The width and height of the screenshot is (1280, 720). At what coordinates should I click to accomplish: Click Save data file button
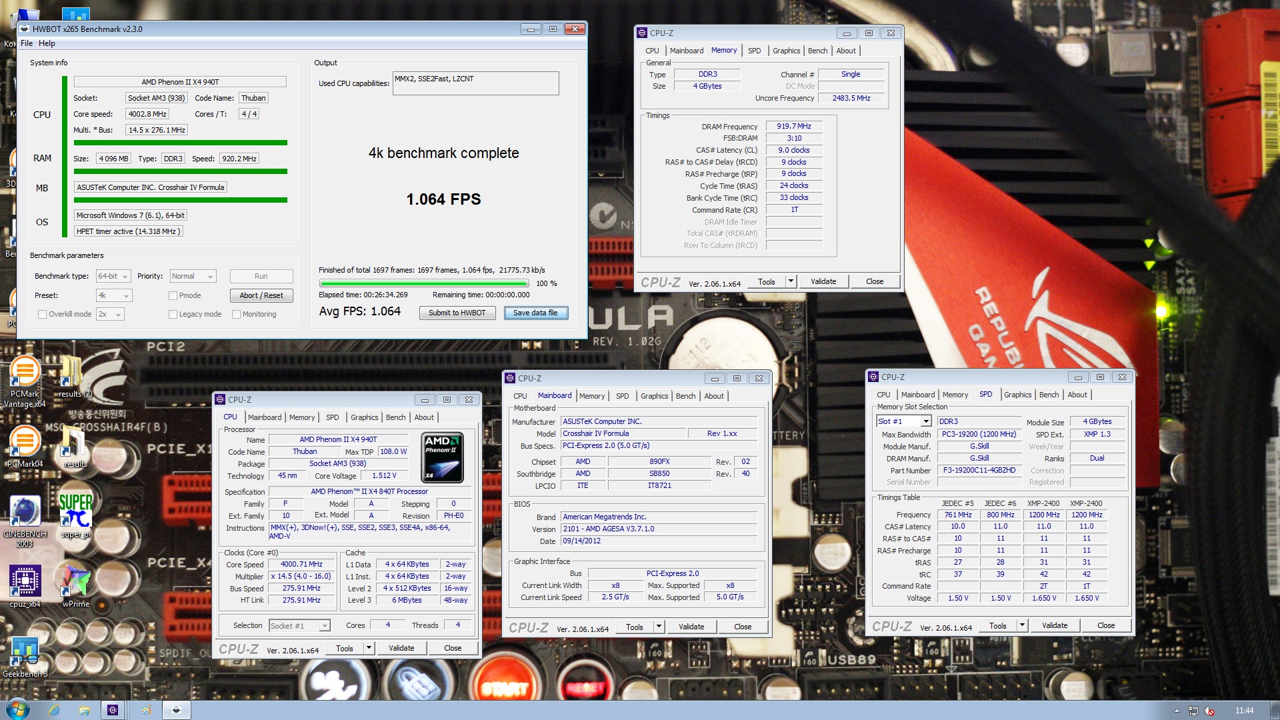click(x=535, y=313)
